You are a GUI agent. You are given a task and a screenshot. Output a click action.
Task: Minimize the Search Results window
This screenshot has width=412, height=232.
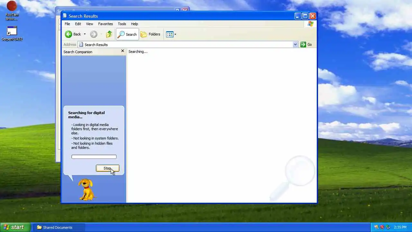tap(298, 16)
